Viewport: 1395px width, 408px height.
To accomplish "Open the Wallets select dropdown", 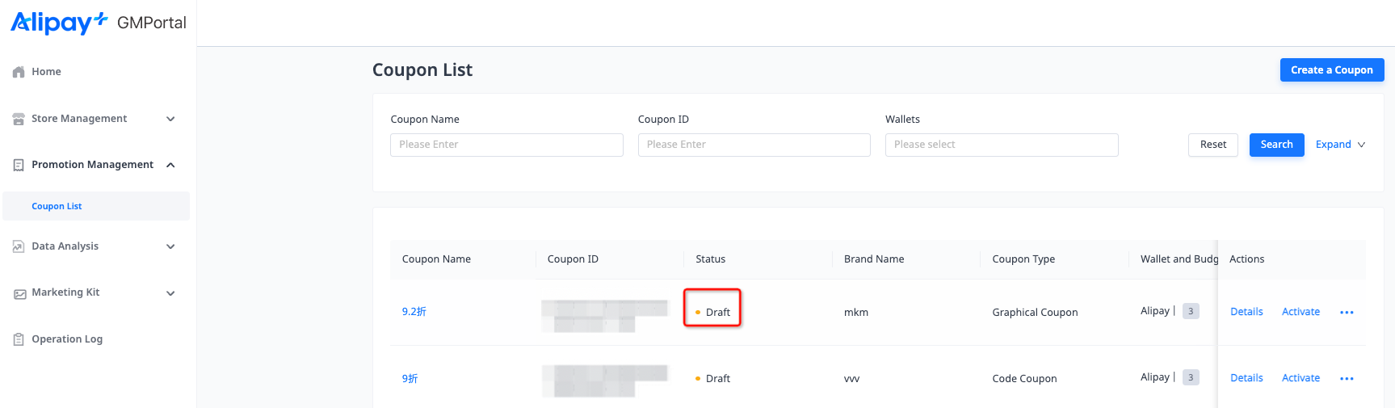I will (x=1001, y=145).
